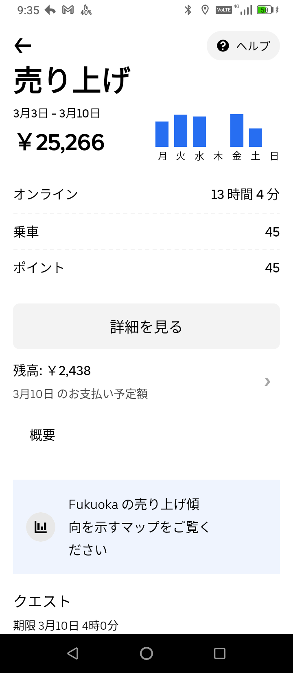This screenshot has width=293, height=673.
Task: Tap the bar chart trend icon
Action: pyautogui.click(x=41, y=527)
